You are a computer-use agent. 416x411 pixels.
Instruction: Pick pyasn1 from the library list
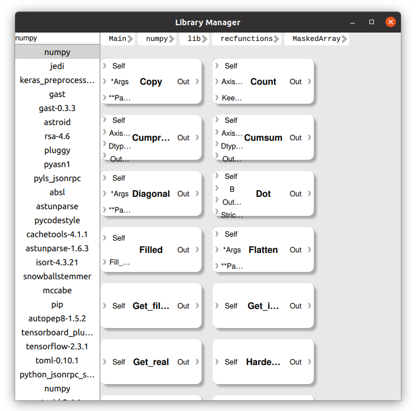(57, 164)
